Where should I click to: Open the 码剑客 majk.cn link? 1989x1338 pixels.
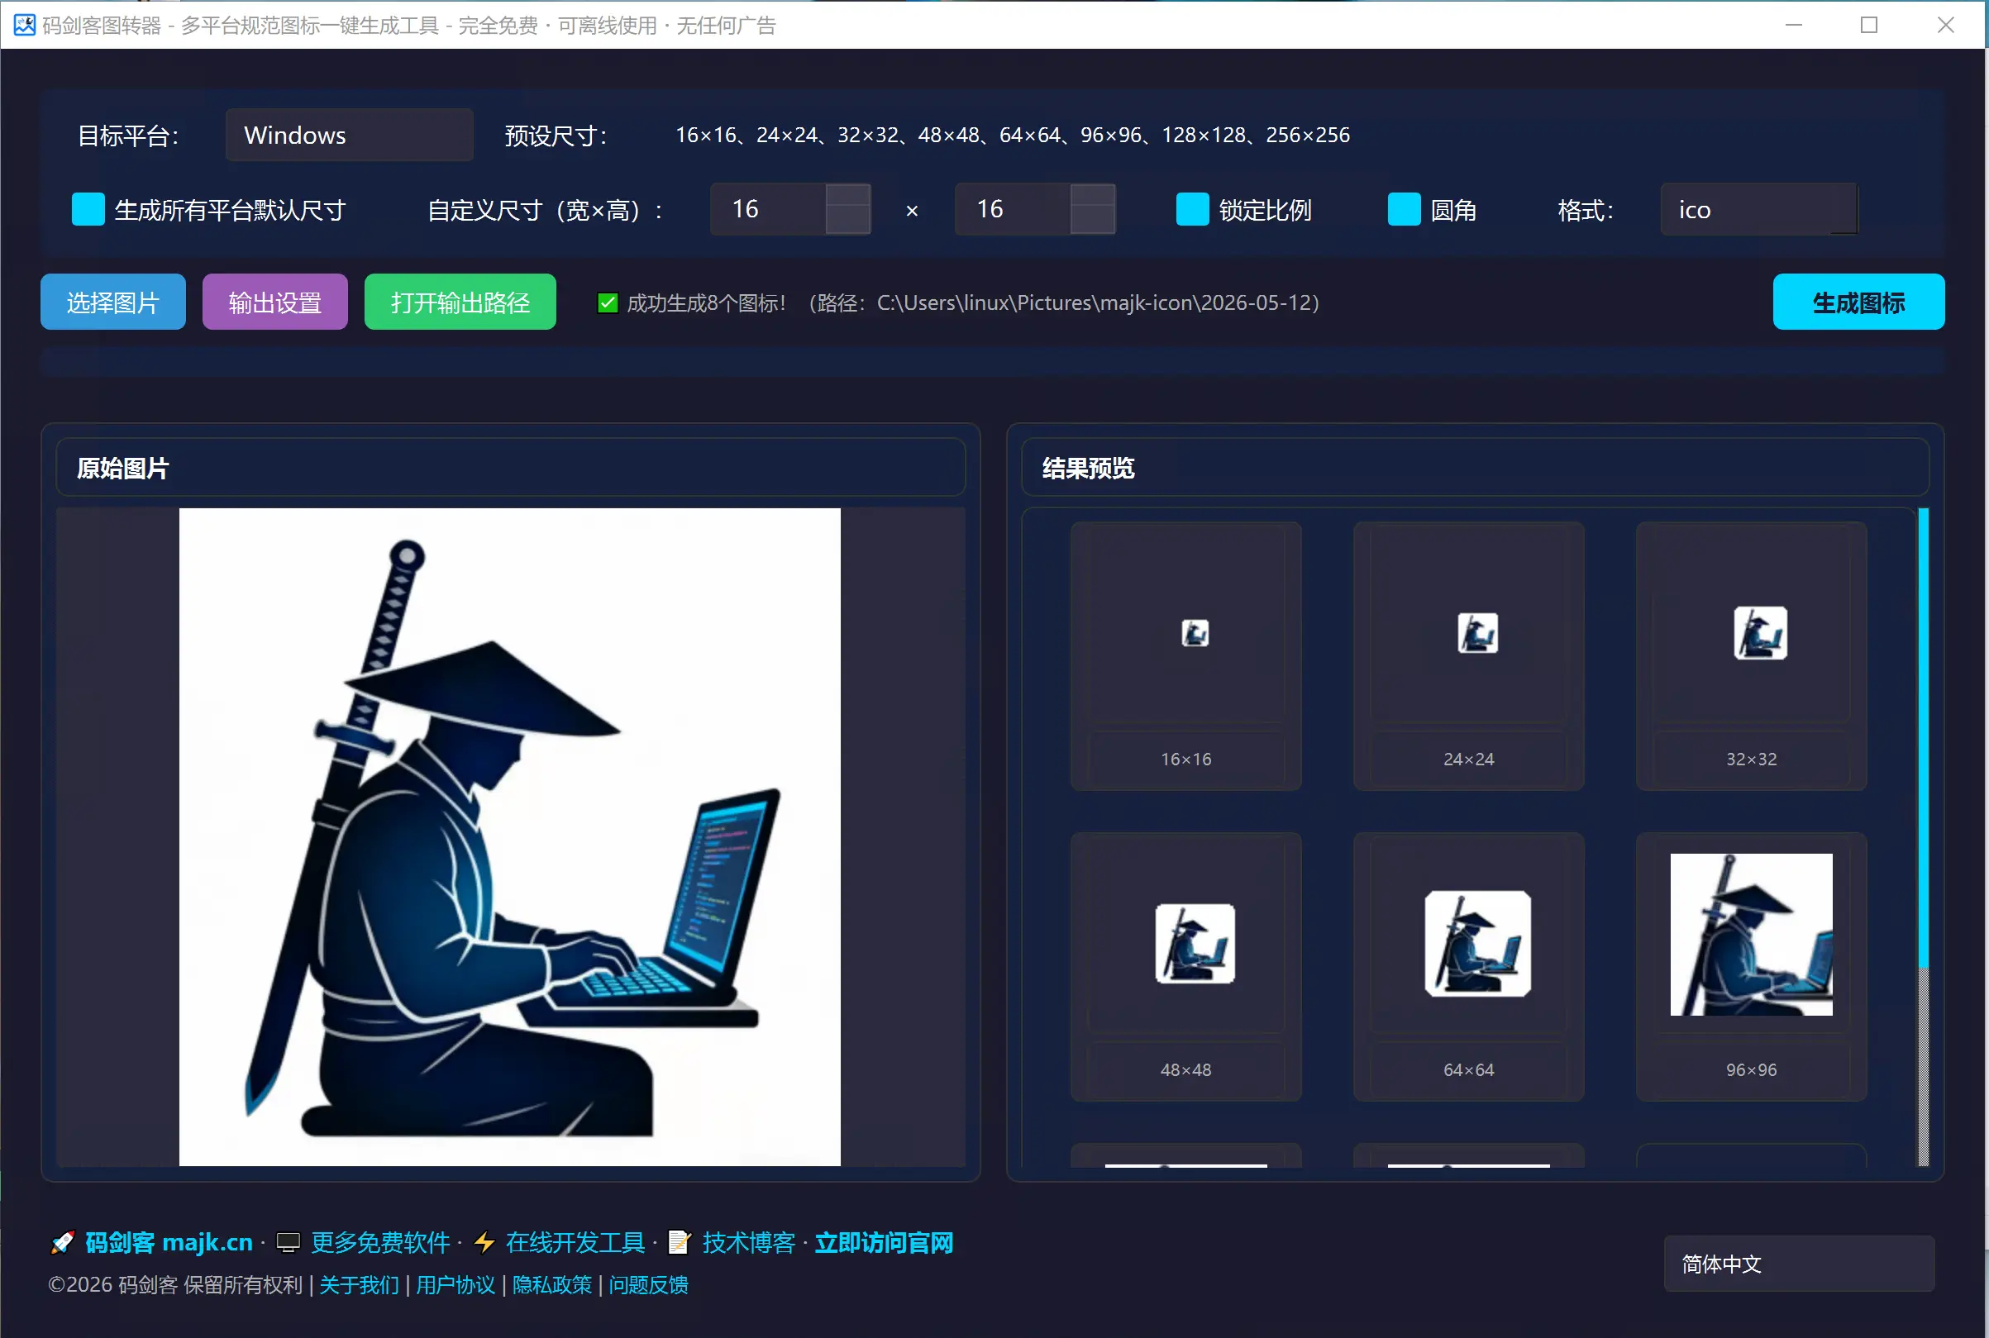pyautogui.click(x=169, y=1242)
